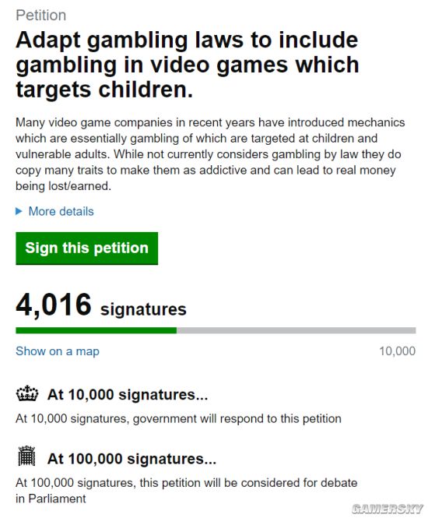Click the green filled part of progress bar
Viewport: 428px width, 518px height.
(96, 330)
